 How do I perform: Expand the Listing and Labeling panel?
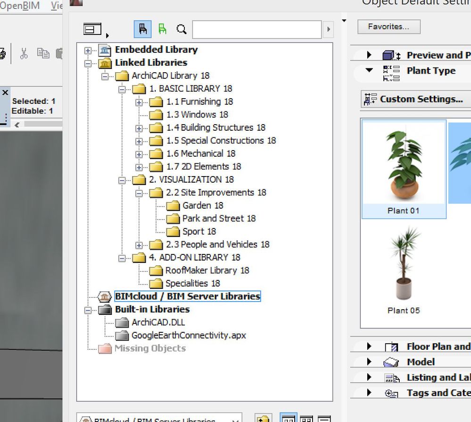369,377
